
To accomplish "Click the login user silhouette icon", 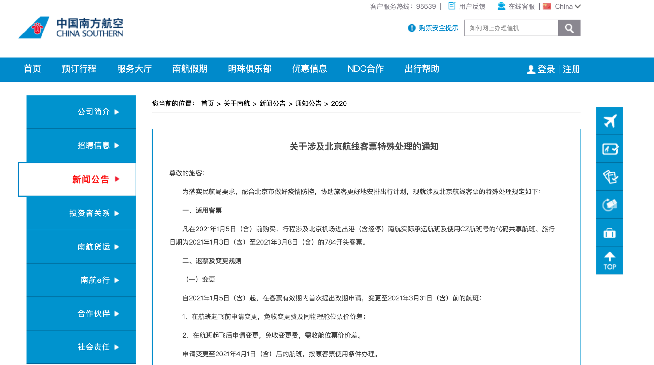I will (531, 69).
